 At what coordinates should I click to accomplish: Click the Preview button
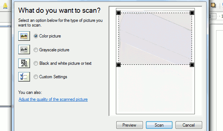(129, 125)
